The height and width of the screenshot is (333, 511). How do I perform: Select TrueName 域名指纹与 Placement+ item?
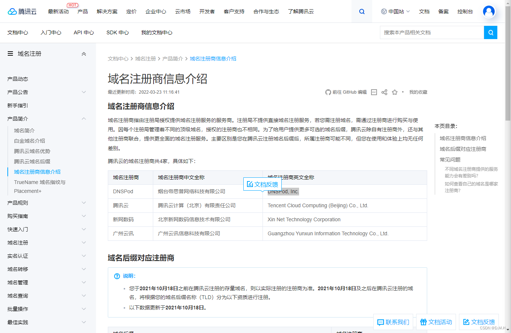tap(40, 187)
